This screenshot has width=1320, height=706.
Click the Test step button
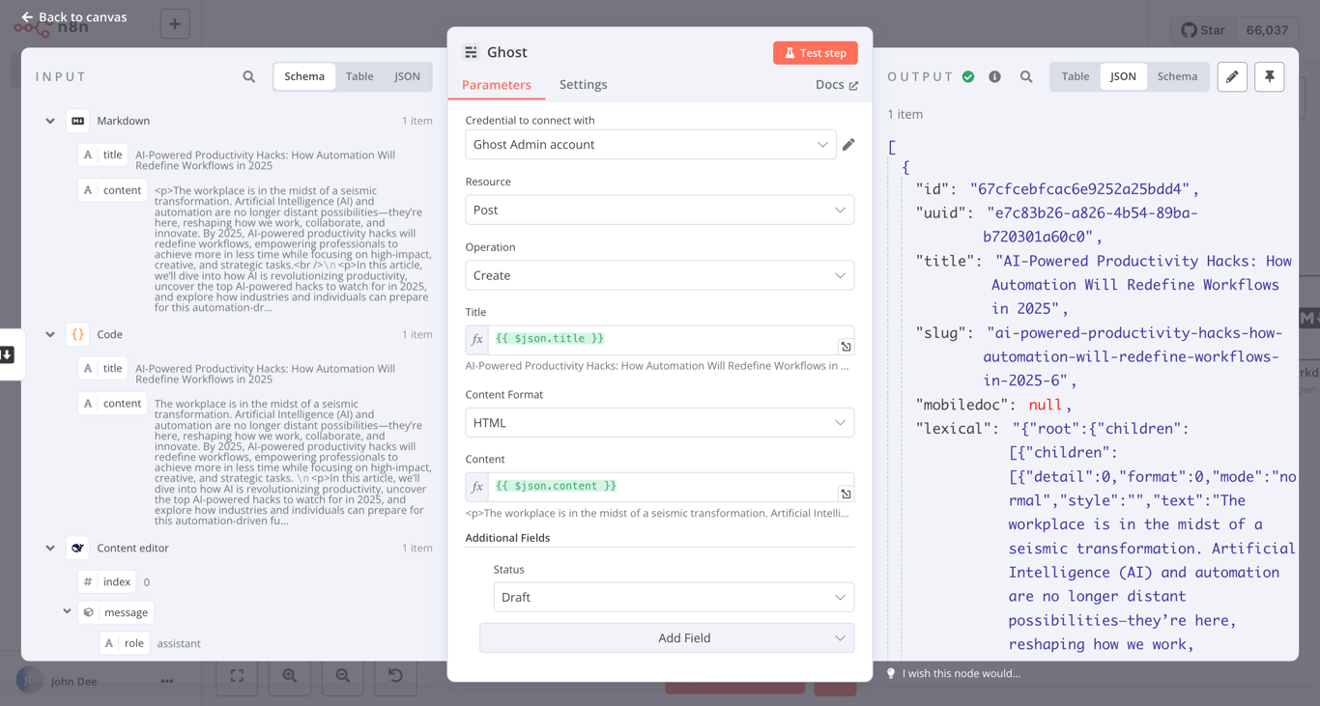click(x=815, y=52)
